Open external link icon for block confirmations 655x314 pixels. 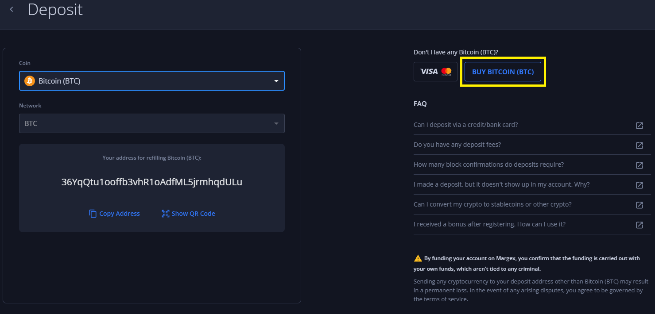click(639, 165)
